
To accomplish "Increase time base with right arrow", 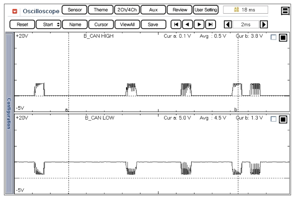I will click(x=264, y=24).
